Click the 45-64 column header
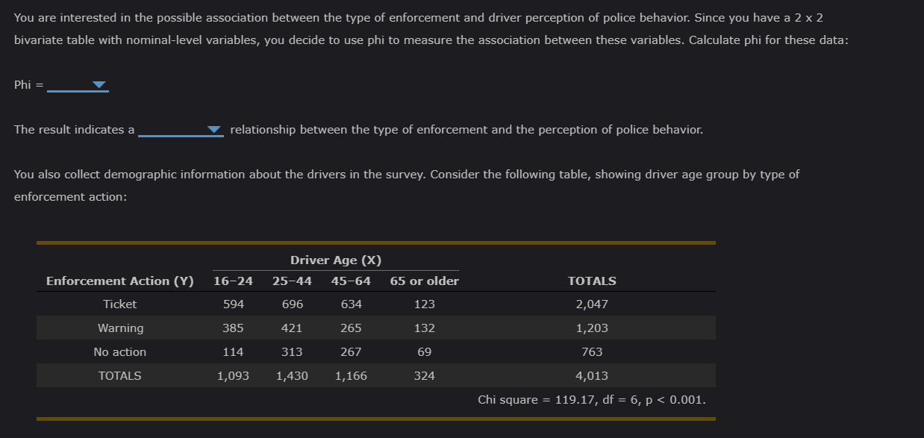The image size is (924, 438). (351, 281)
